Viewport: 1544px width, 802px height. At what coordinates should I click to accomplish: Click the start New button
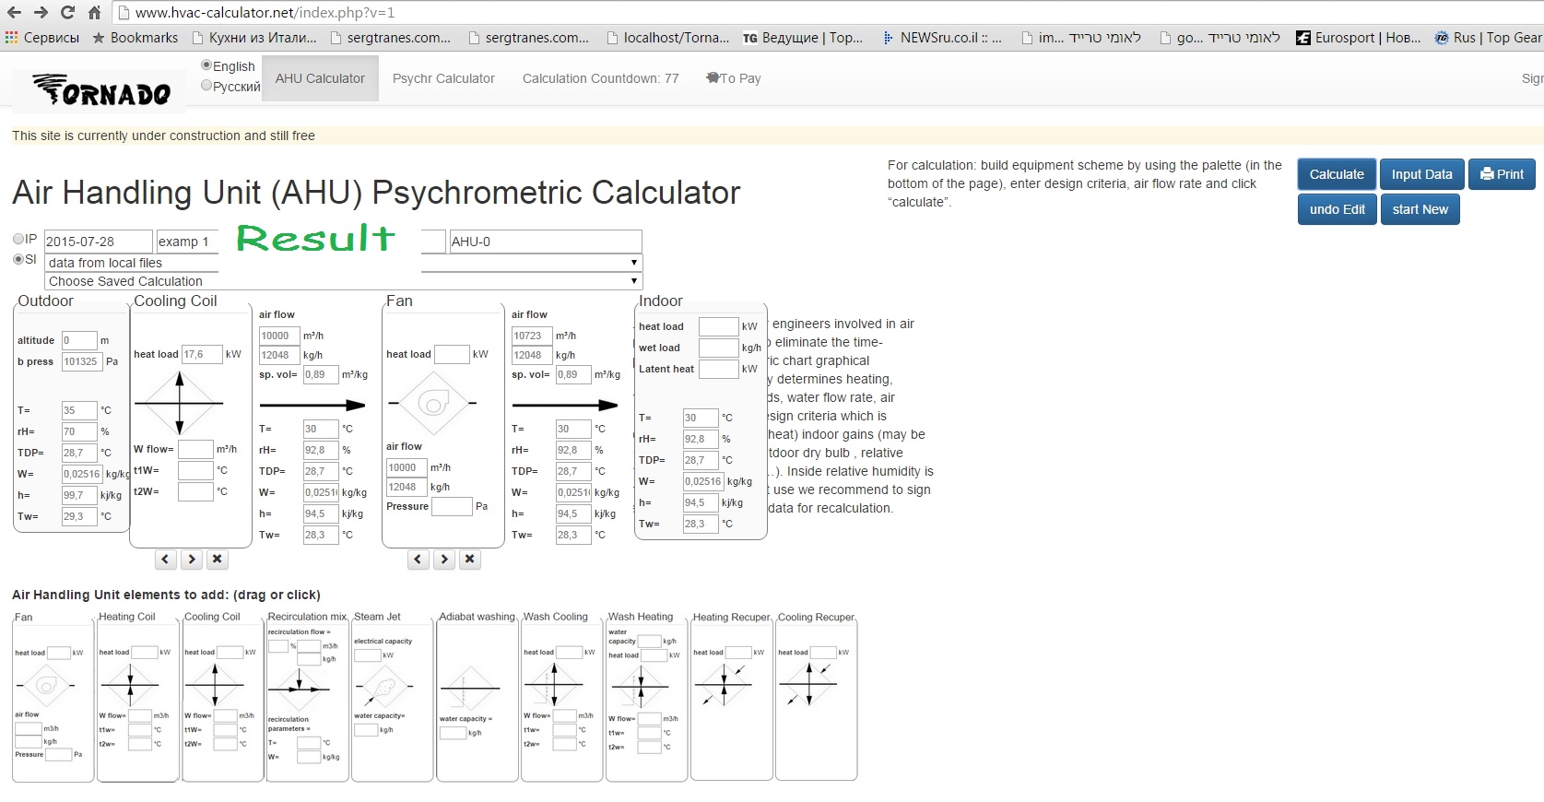click(x=1420, y=209)
